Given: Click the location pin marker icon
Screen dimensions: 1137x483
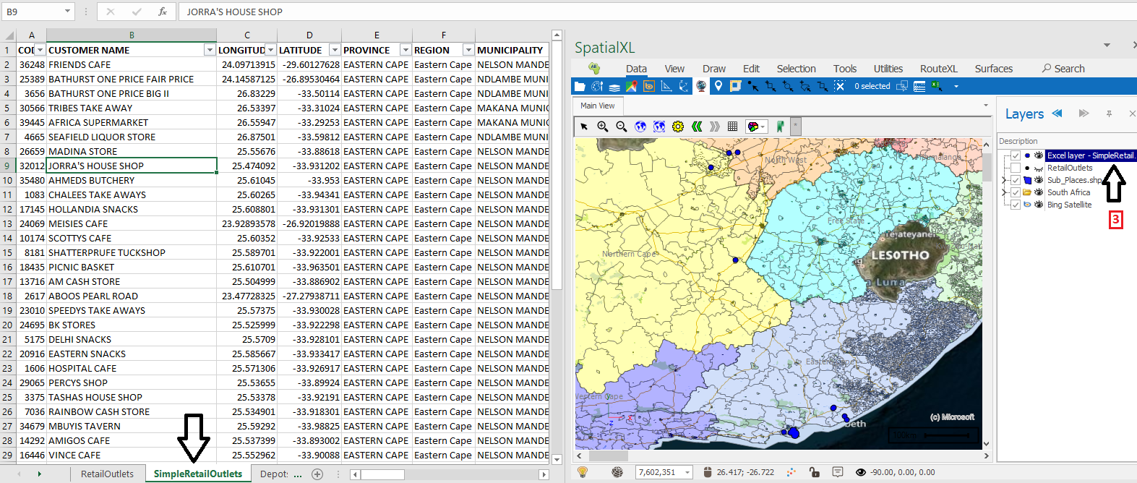Looking at the screenshot, I should click(718, 86).
